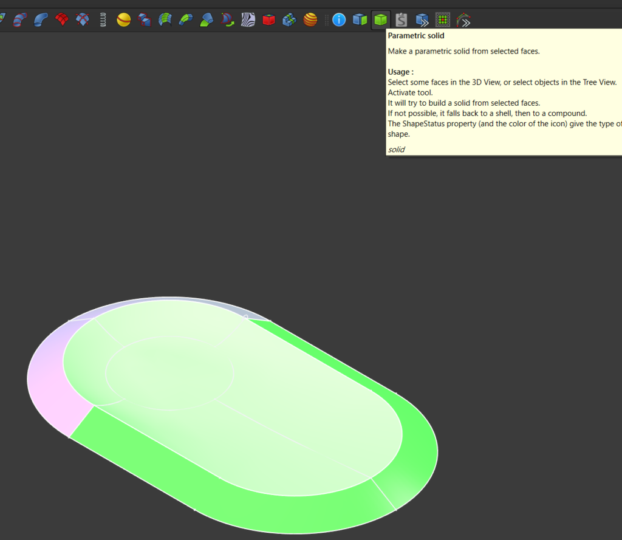Click the green-topped blue cone icon
The image size is (622, 540).
(207, 20)
